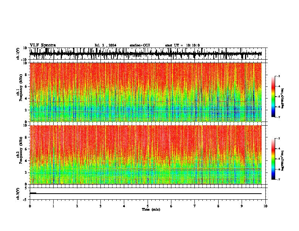The image size is (299, 231).
Task: Click the ch.1 voltage waveform trace
Action: [x=146, y=54]
